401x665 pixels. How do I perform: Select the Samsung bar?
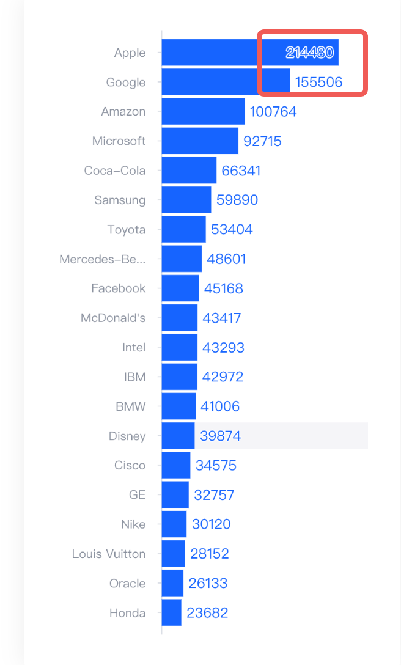click(186, 200)
